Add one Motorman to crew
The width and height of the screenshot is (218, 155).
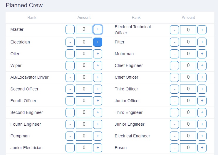pyautogui.click(x=202, y=54)
